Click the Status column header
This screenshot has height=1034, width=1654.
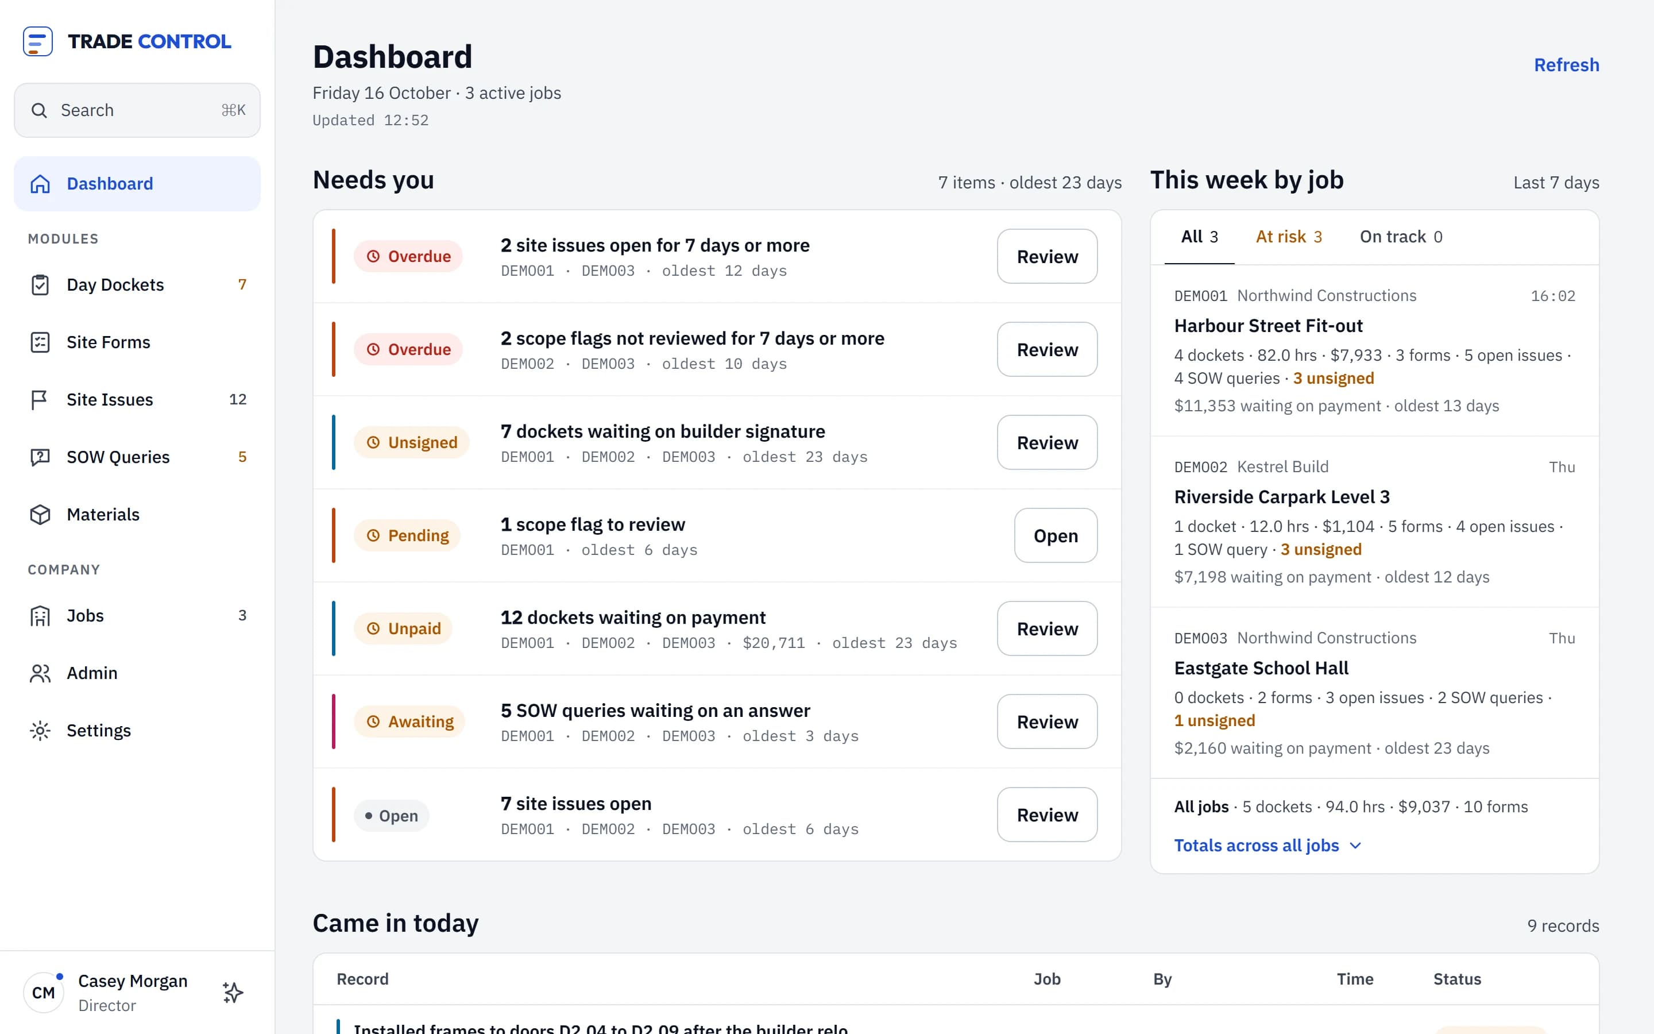[1456, 979]
